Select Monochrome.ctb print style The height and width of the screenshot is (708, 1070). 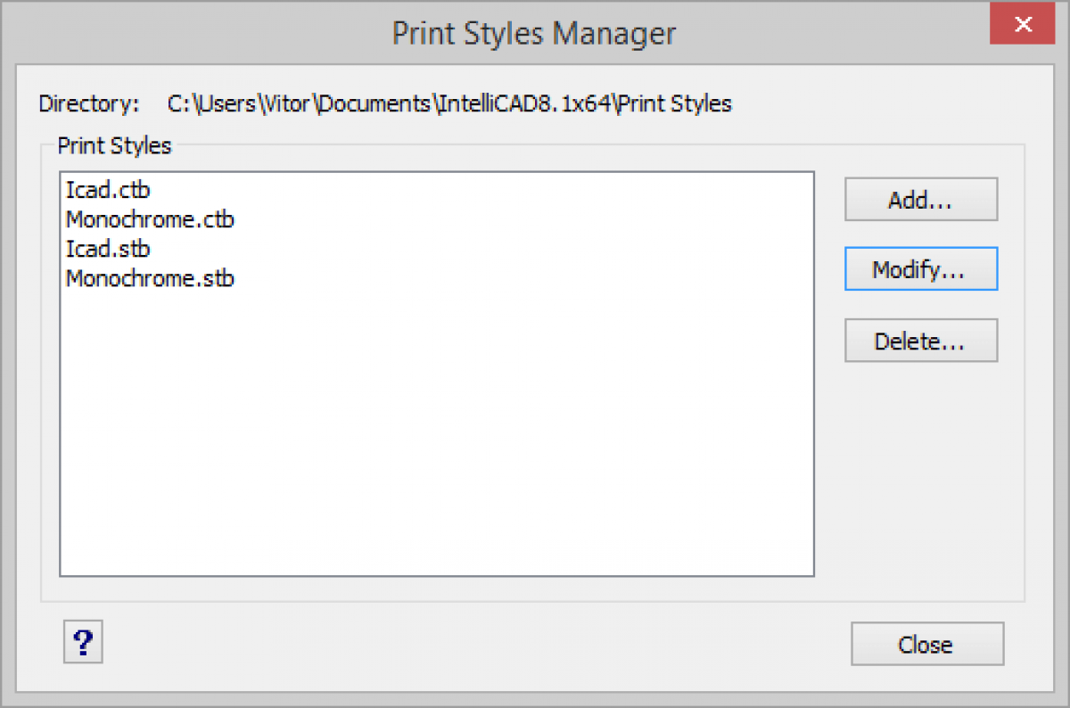149,219
